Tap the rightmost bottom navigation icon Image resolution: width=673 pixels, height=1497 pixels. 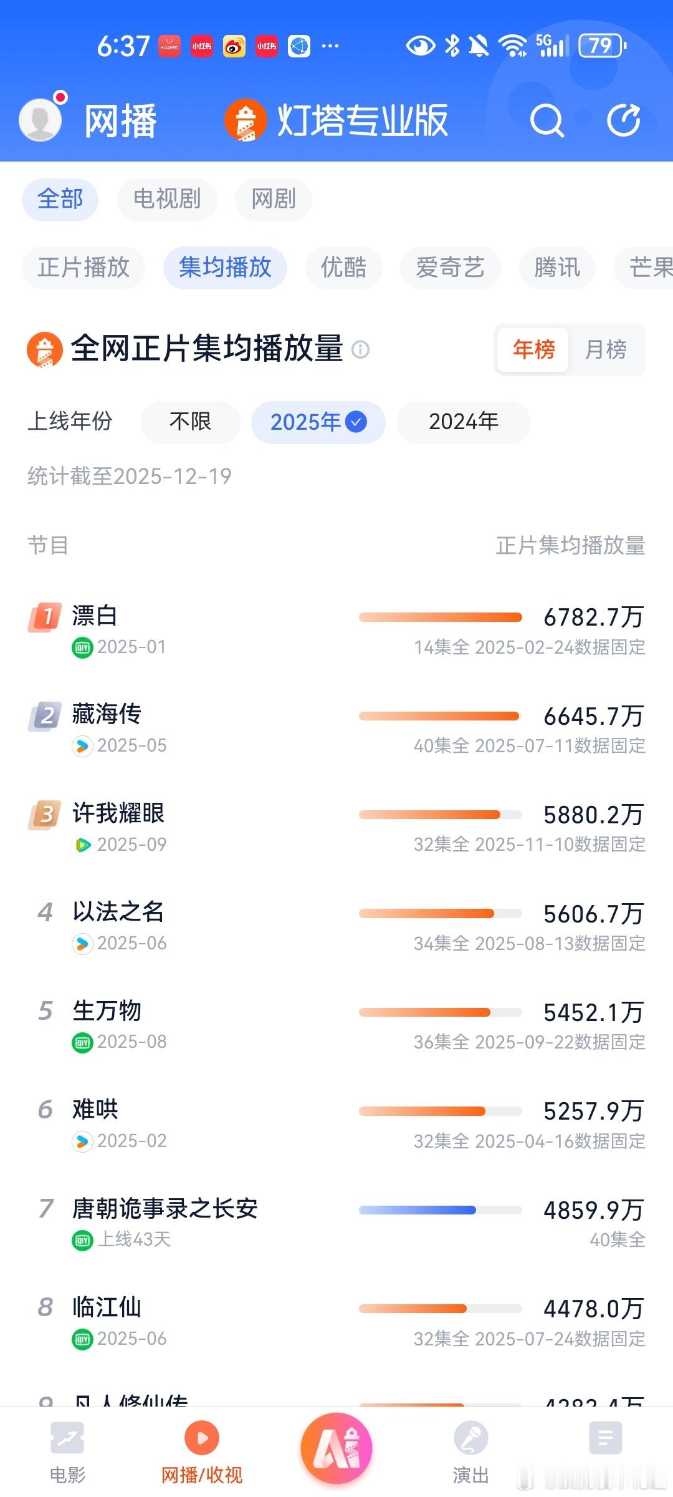pyautogui.click(x=605, y=1440)
